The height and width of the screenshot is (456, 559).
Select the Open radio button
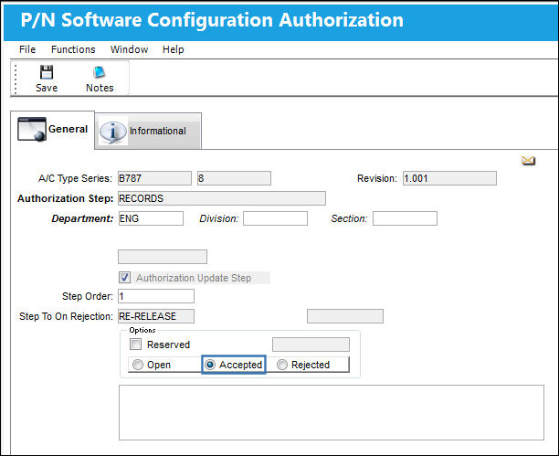pyautogui.click(x=138, y=365)
